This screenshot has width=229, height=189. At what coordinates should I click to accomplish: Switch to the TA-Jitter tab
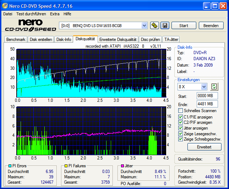[x=171, y=40]
